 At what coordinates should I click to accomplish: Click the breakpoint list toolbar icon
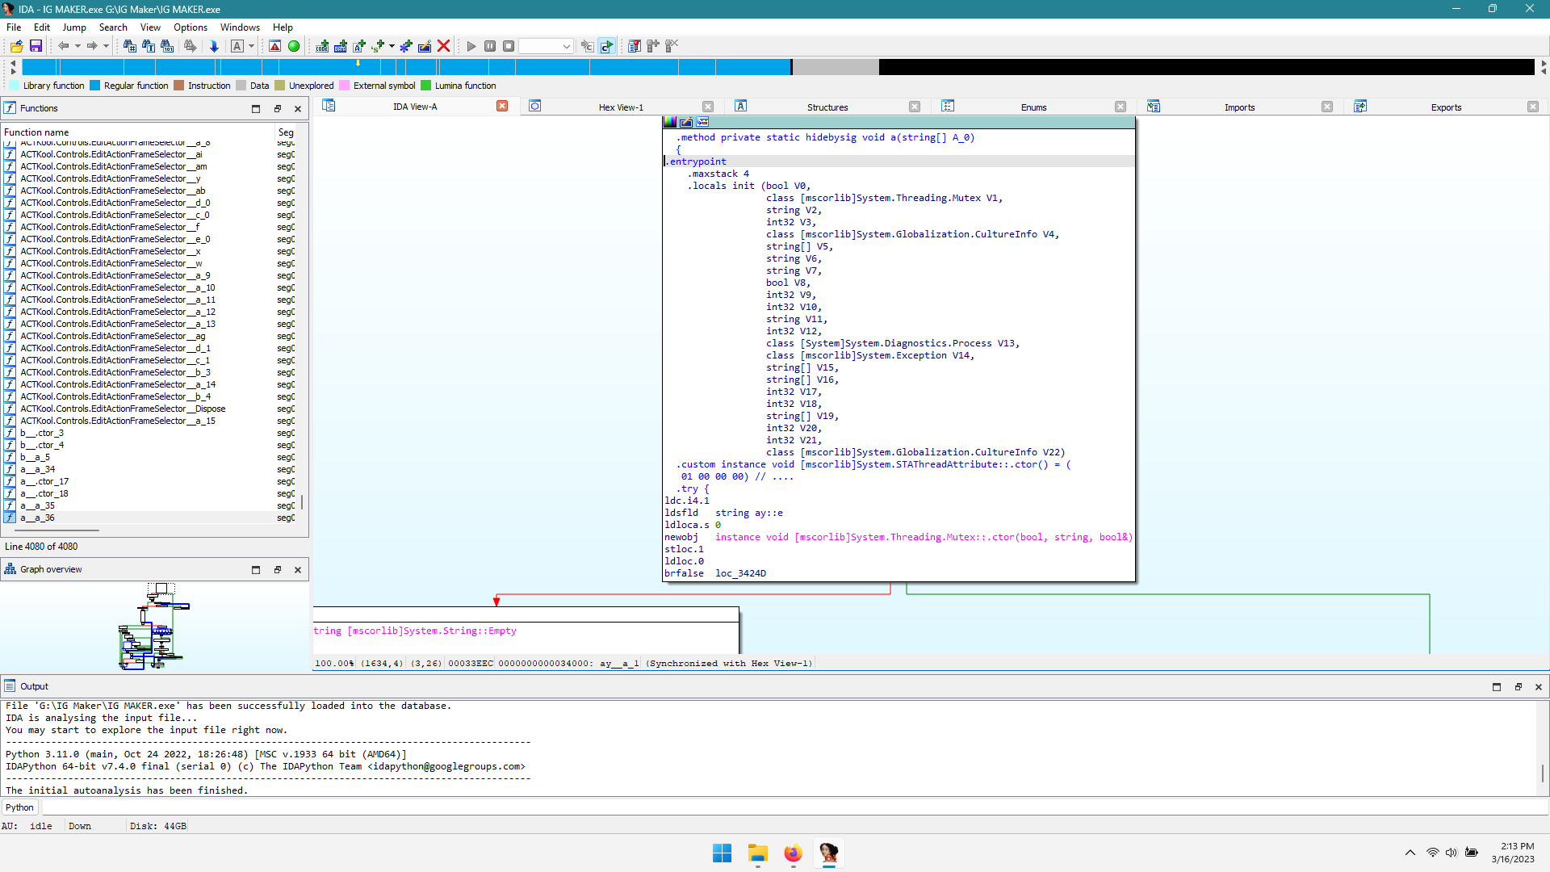click(635, 46)
